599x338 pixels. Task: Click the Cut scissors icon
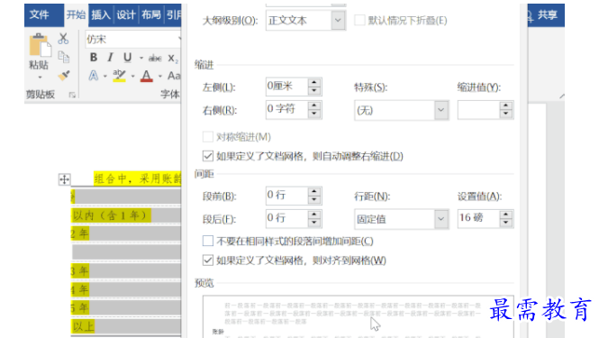click(63, 39)
